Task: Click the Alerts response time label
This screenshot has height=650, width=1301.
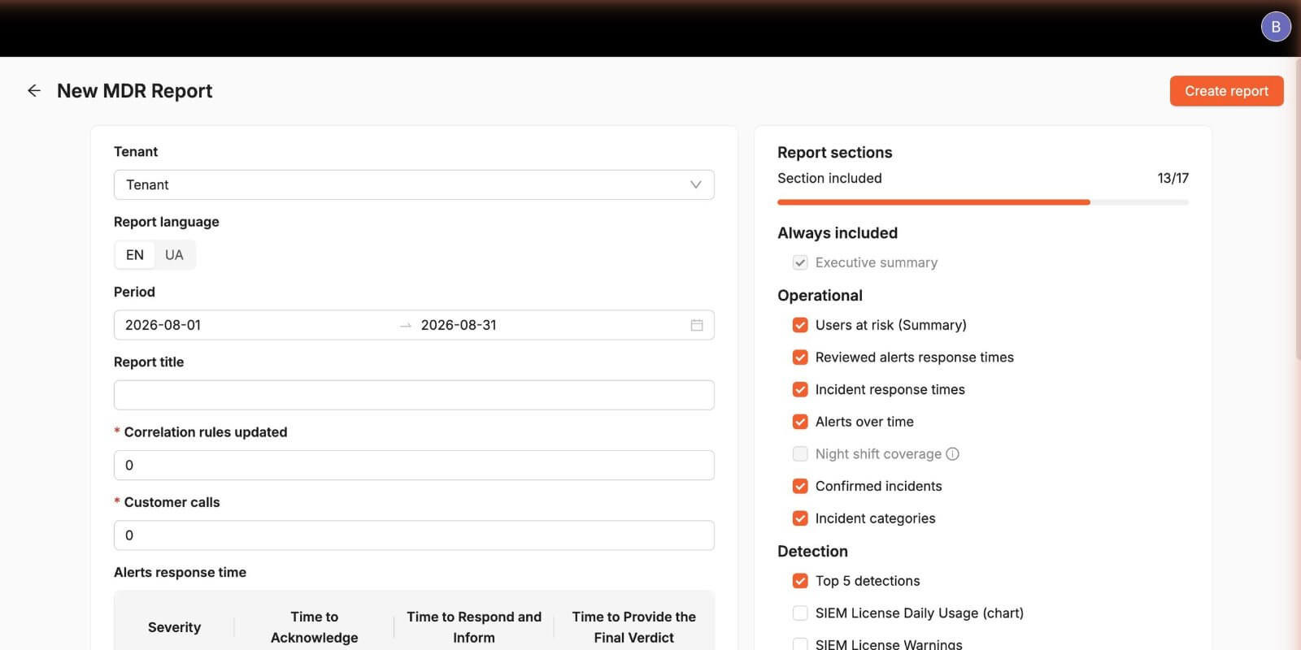Action: [180, 573]
